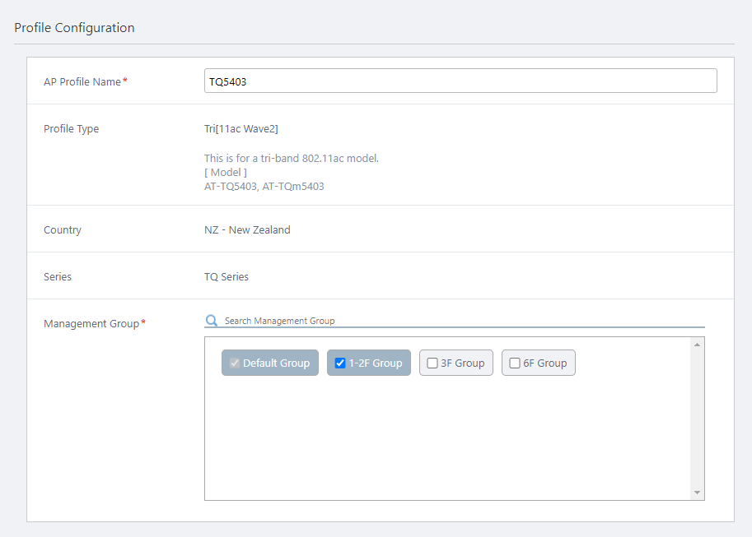Screen dimensions: 752x537
Task: Focus the AP Profile Name text field
Action: pos(460,81)
